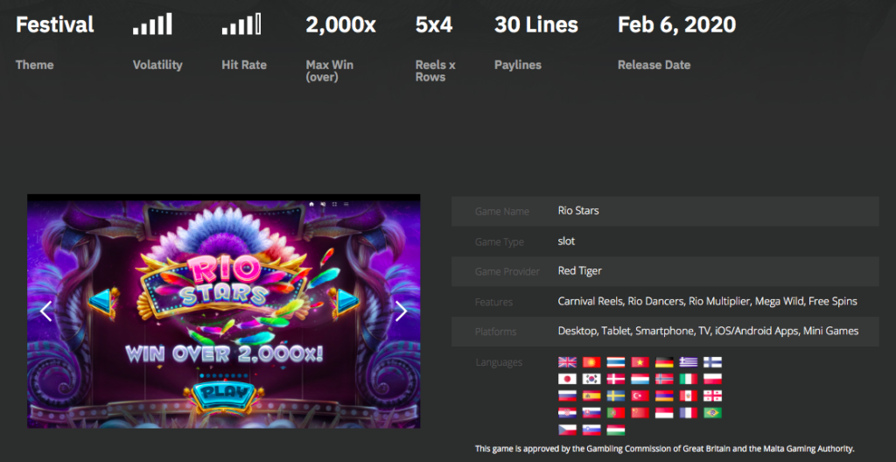Image resolution: width=896 pixels, height=462 pixels.
Task: Pick the Portugal flag language
Action: click(615, 413)
